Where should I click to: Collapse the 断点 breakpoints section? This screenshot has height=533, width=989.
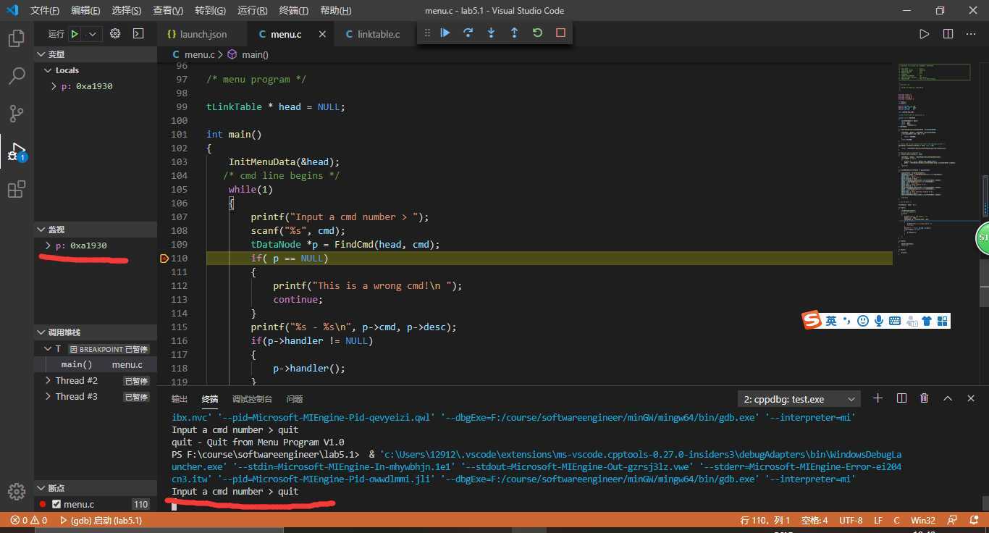[x=96, y=488]
